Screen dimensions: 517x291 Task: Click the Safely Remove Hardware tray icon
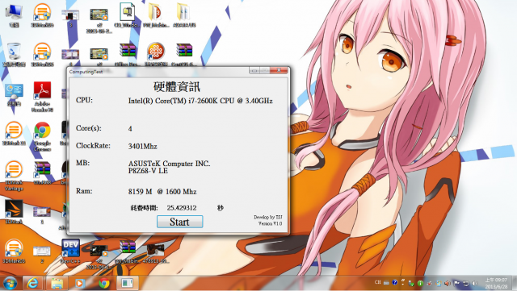(x=411, y=283)
